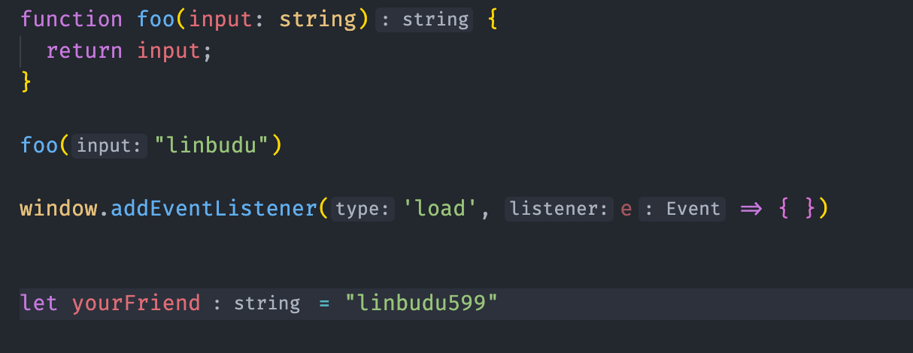Click the yourFriend variable name
The image size is (913, 353).
pyautogui.click(x=136, y=303)
